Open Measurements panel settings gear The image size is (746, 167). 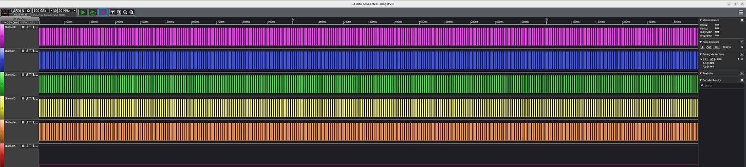pyautogui.click(x=741, y=20)
